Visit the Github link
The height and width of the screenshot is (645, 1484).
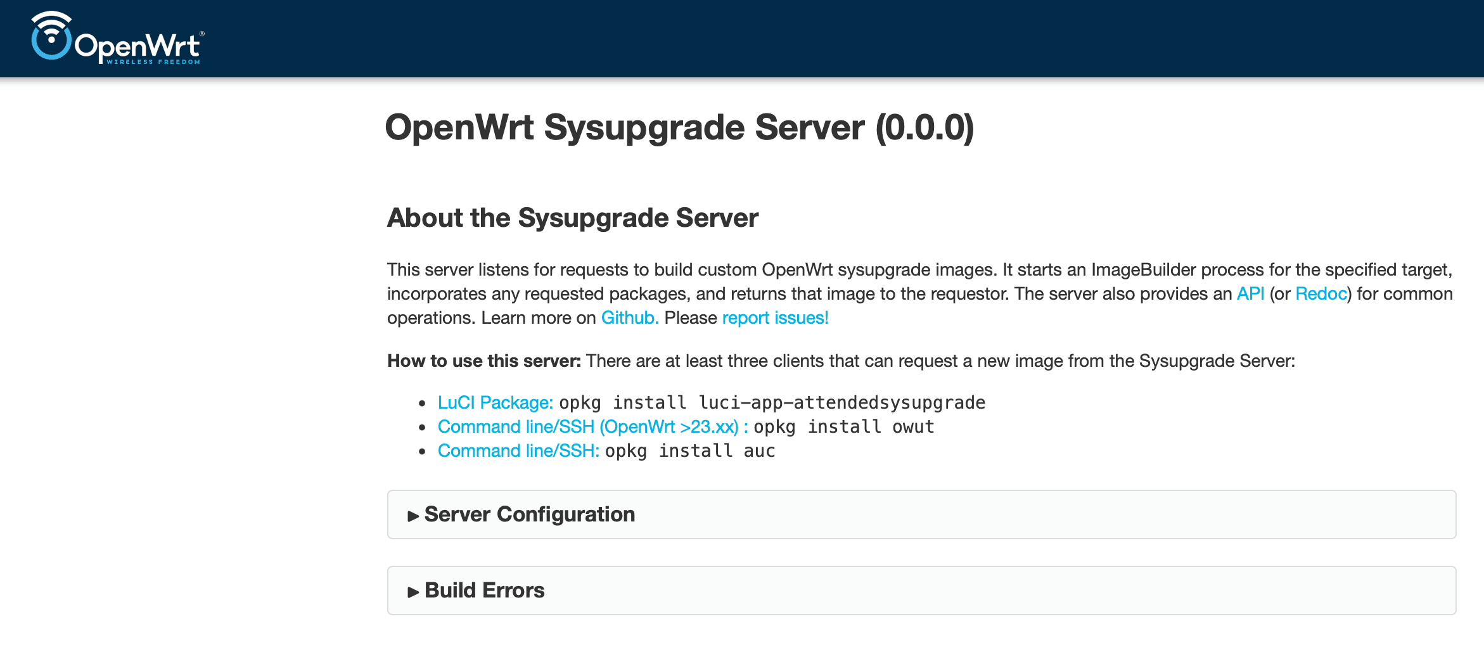click(x=629, y=318)
